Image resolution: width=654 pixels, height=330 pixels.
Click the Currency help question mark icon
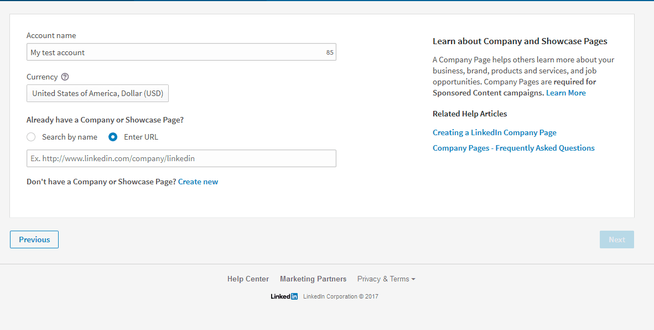pos(65,77)
